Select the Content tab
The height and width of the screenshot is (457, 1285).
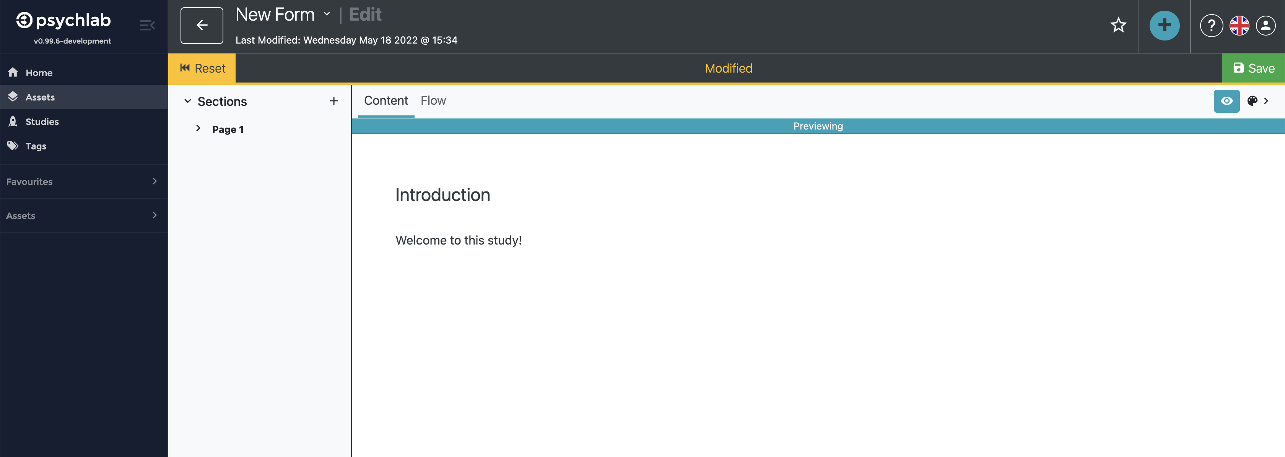385,100
